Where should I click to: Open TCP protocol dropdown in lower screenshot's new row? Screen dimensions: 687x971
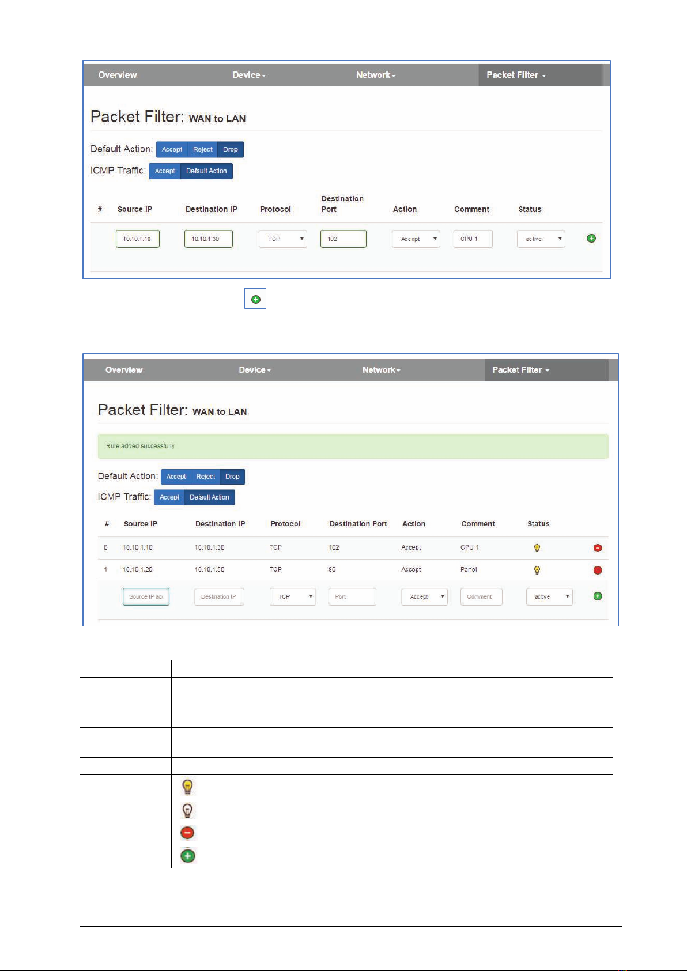[x=293, y=596]
